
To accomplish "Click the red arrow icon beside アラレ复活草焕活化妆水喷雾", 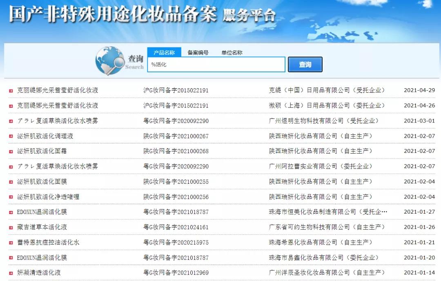I will click(x=10, y=120).
